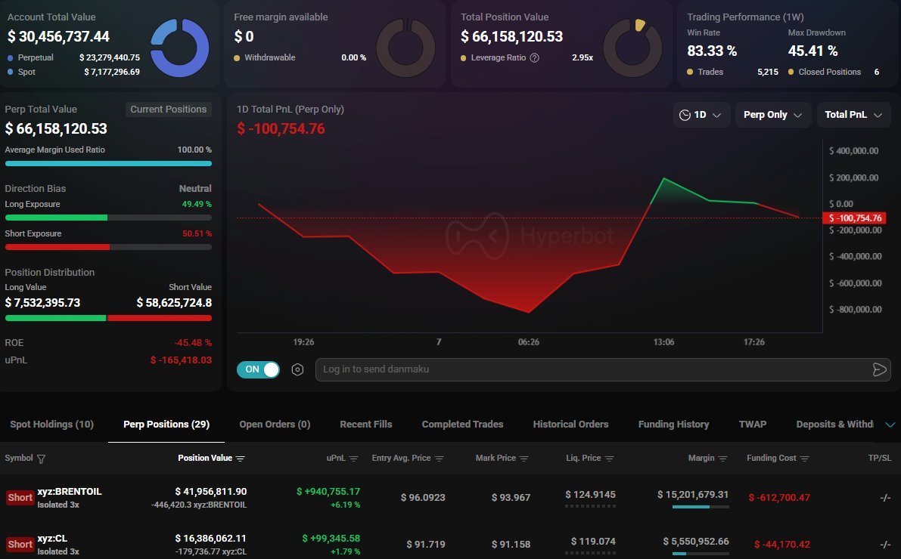
Task: Go to the Recent Fills tab
Action: (x=366, y=424)
